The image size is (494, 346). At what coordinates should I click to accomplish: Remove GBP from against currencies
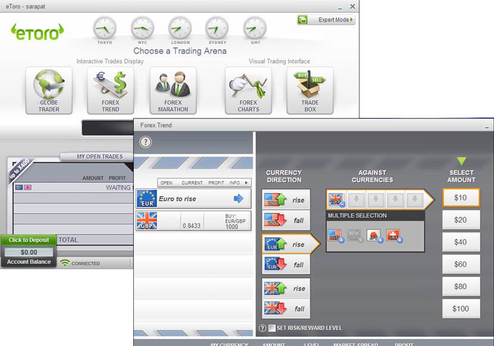coord(342,204)
